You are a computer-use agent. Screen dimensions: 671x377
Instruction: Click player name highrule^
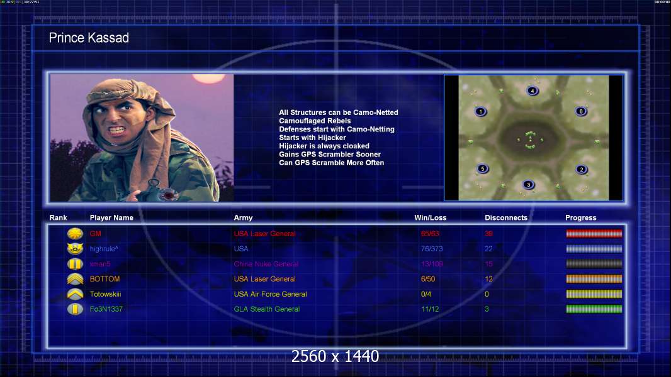104,249
